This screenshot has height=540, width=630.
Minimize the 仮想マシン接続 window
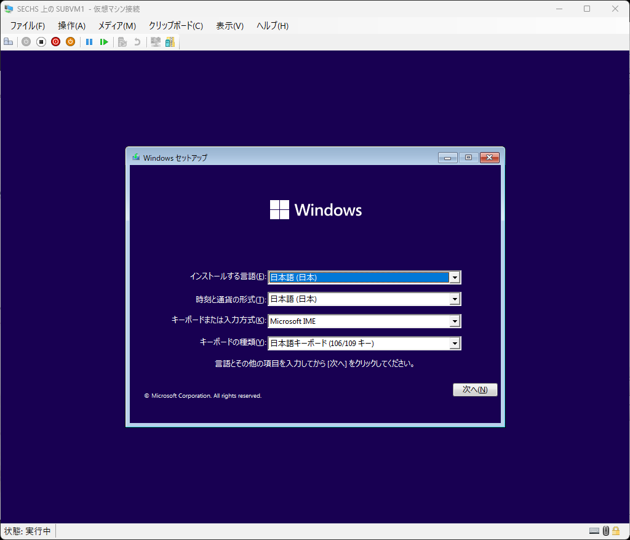click(x=559, y=9)
